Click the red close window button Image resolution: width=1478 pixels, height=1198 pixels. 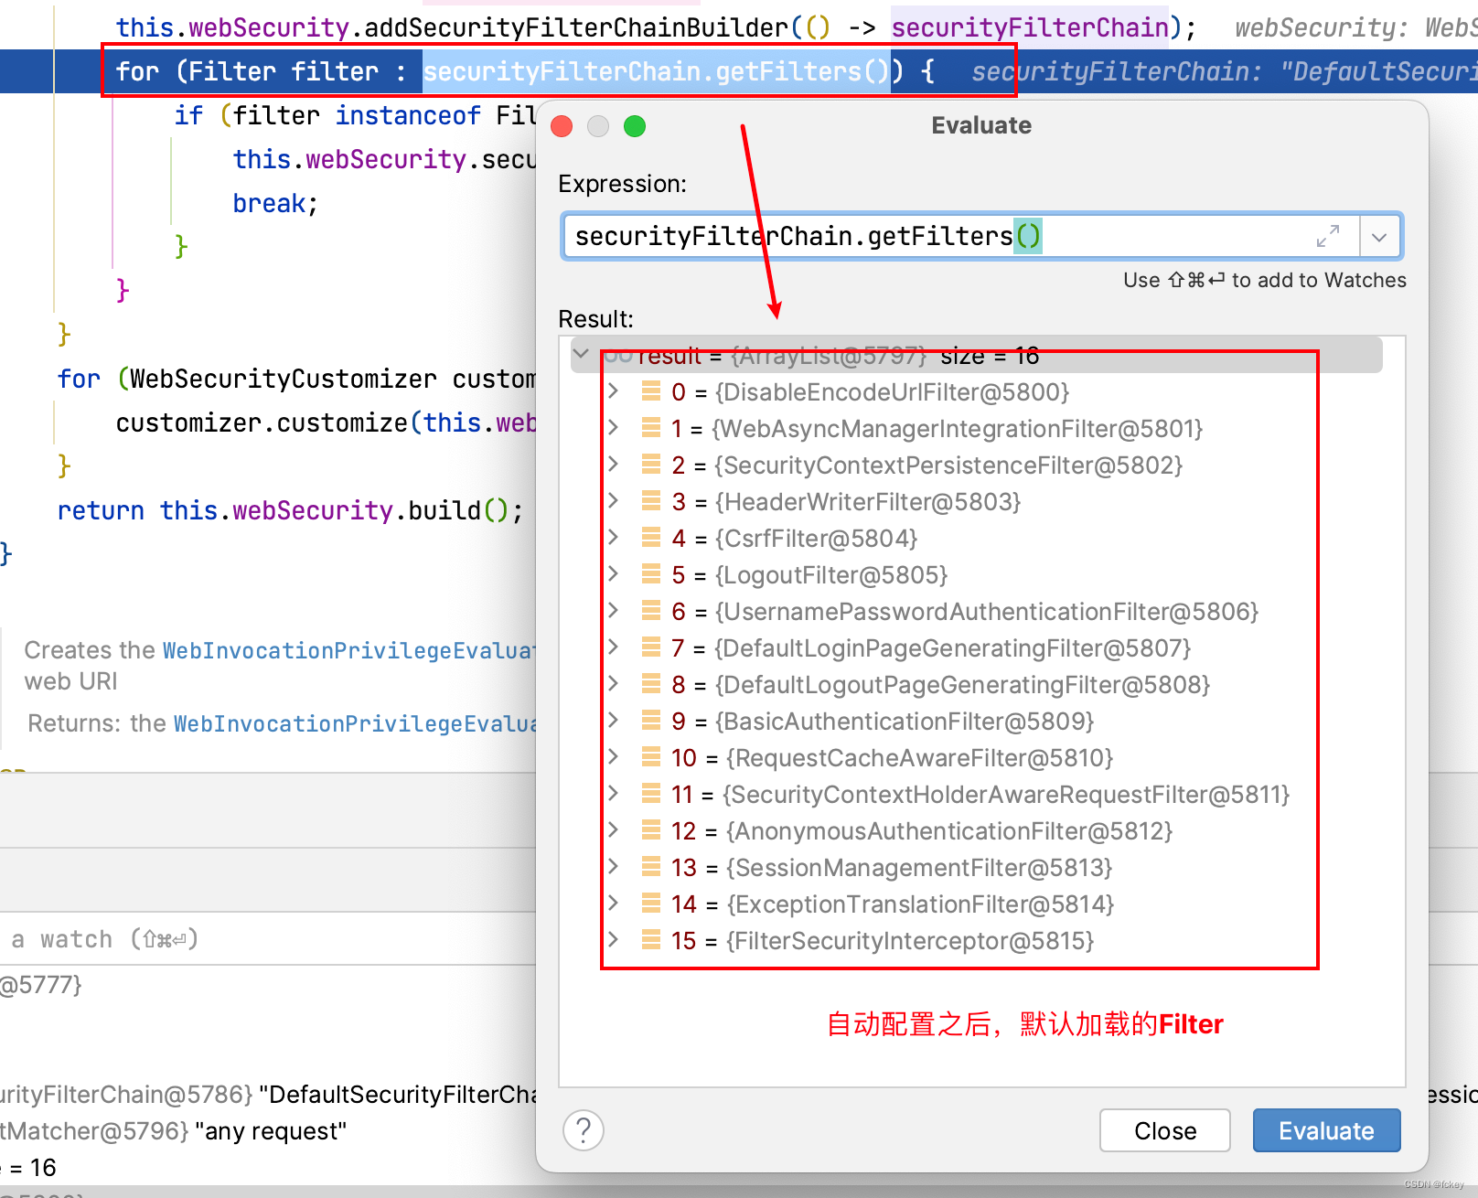pos(562,126)
